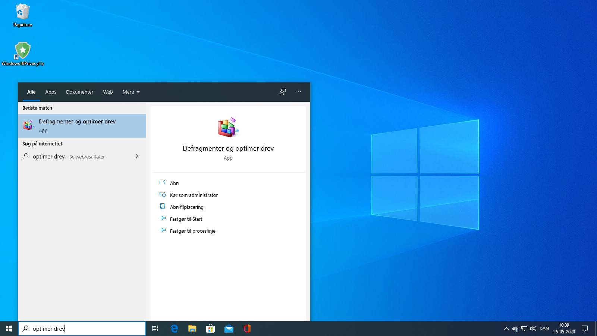
Task: Click Åbn filplacering option
Action: click(x=186, y=207)
